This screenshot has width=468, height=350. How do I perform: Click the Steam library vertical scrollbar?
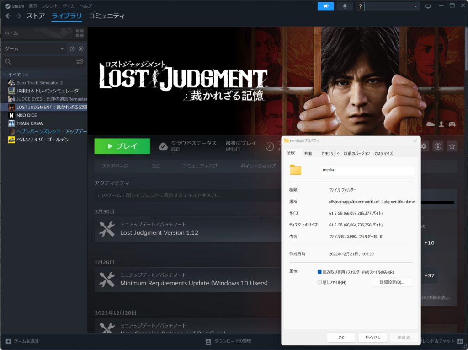[466, 49]
